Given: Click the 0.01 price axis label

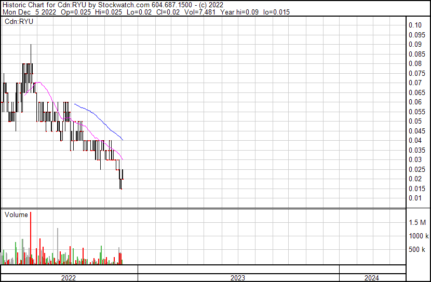Looking at the screenshot, I should pos(415,198).
